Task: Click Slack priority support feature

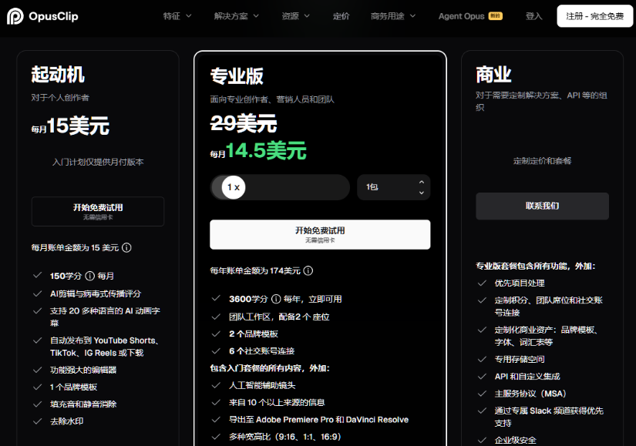Action: pyautogui.click(x=549, y=417)
